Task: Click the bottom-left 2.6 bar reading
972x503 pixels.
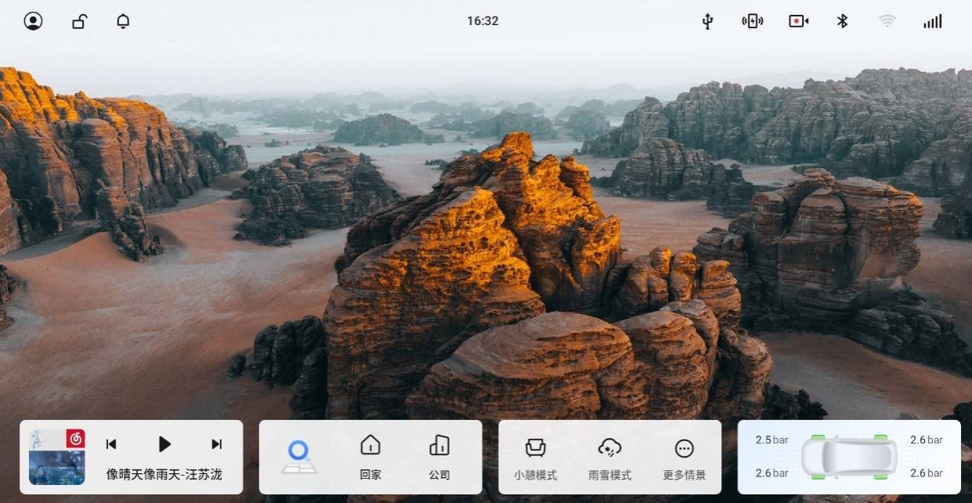Action: point(771,473)
